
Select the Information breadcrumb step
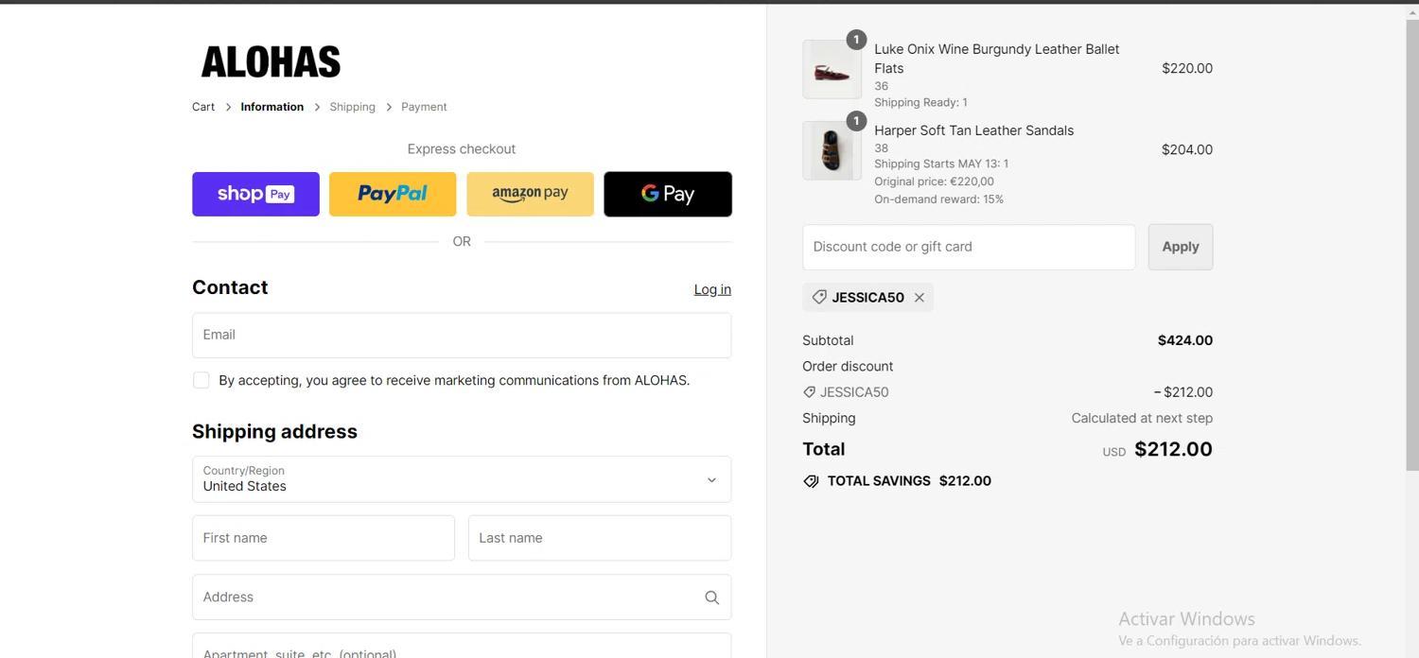point(272,107)
